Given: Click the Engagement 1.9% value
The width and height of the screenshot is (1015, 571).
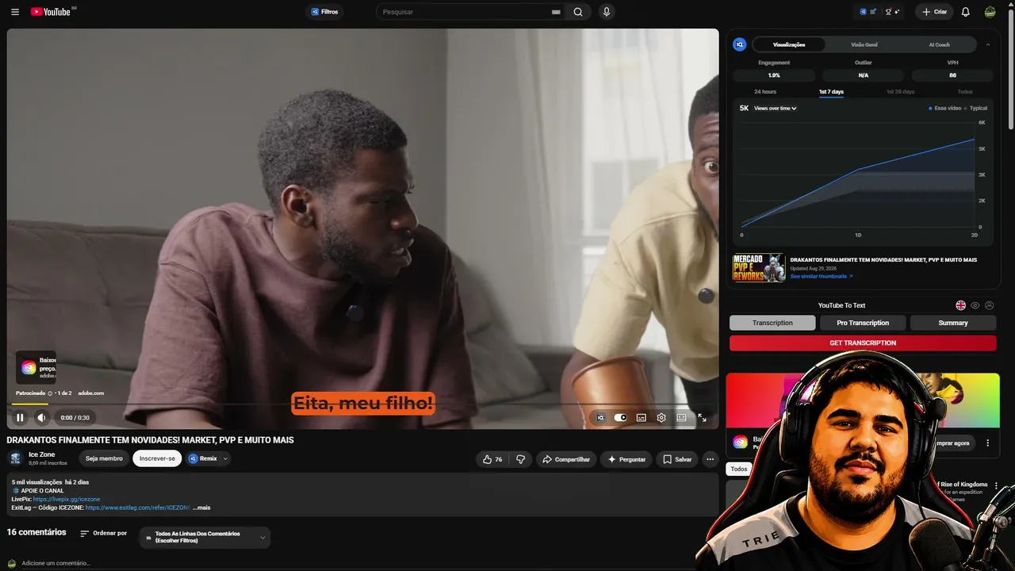Looking at the screenshot, I should (774, 75).
